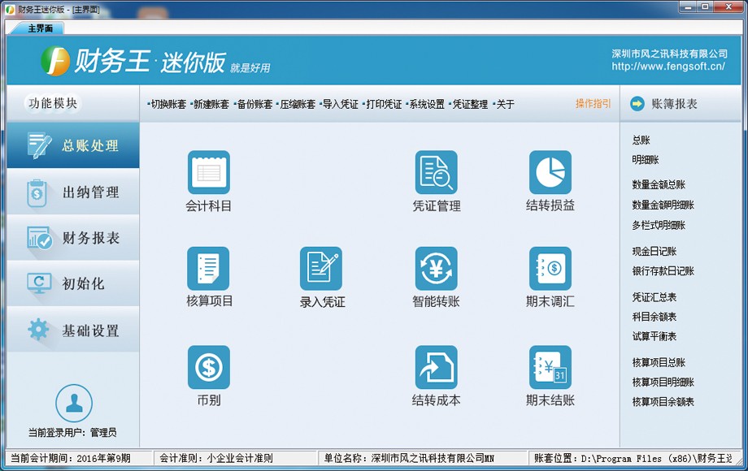This screenshot has width=748, height=471.
Task: Select 录入凭证 to enter a voucher
Action: 321,276
